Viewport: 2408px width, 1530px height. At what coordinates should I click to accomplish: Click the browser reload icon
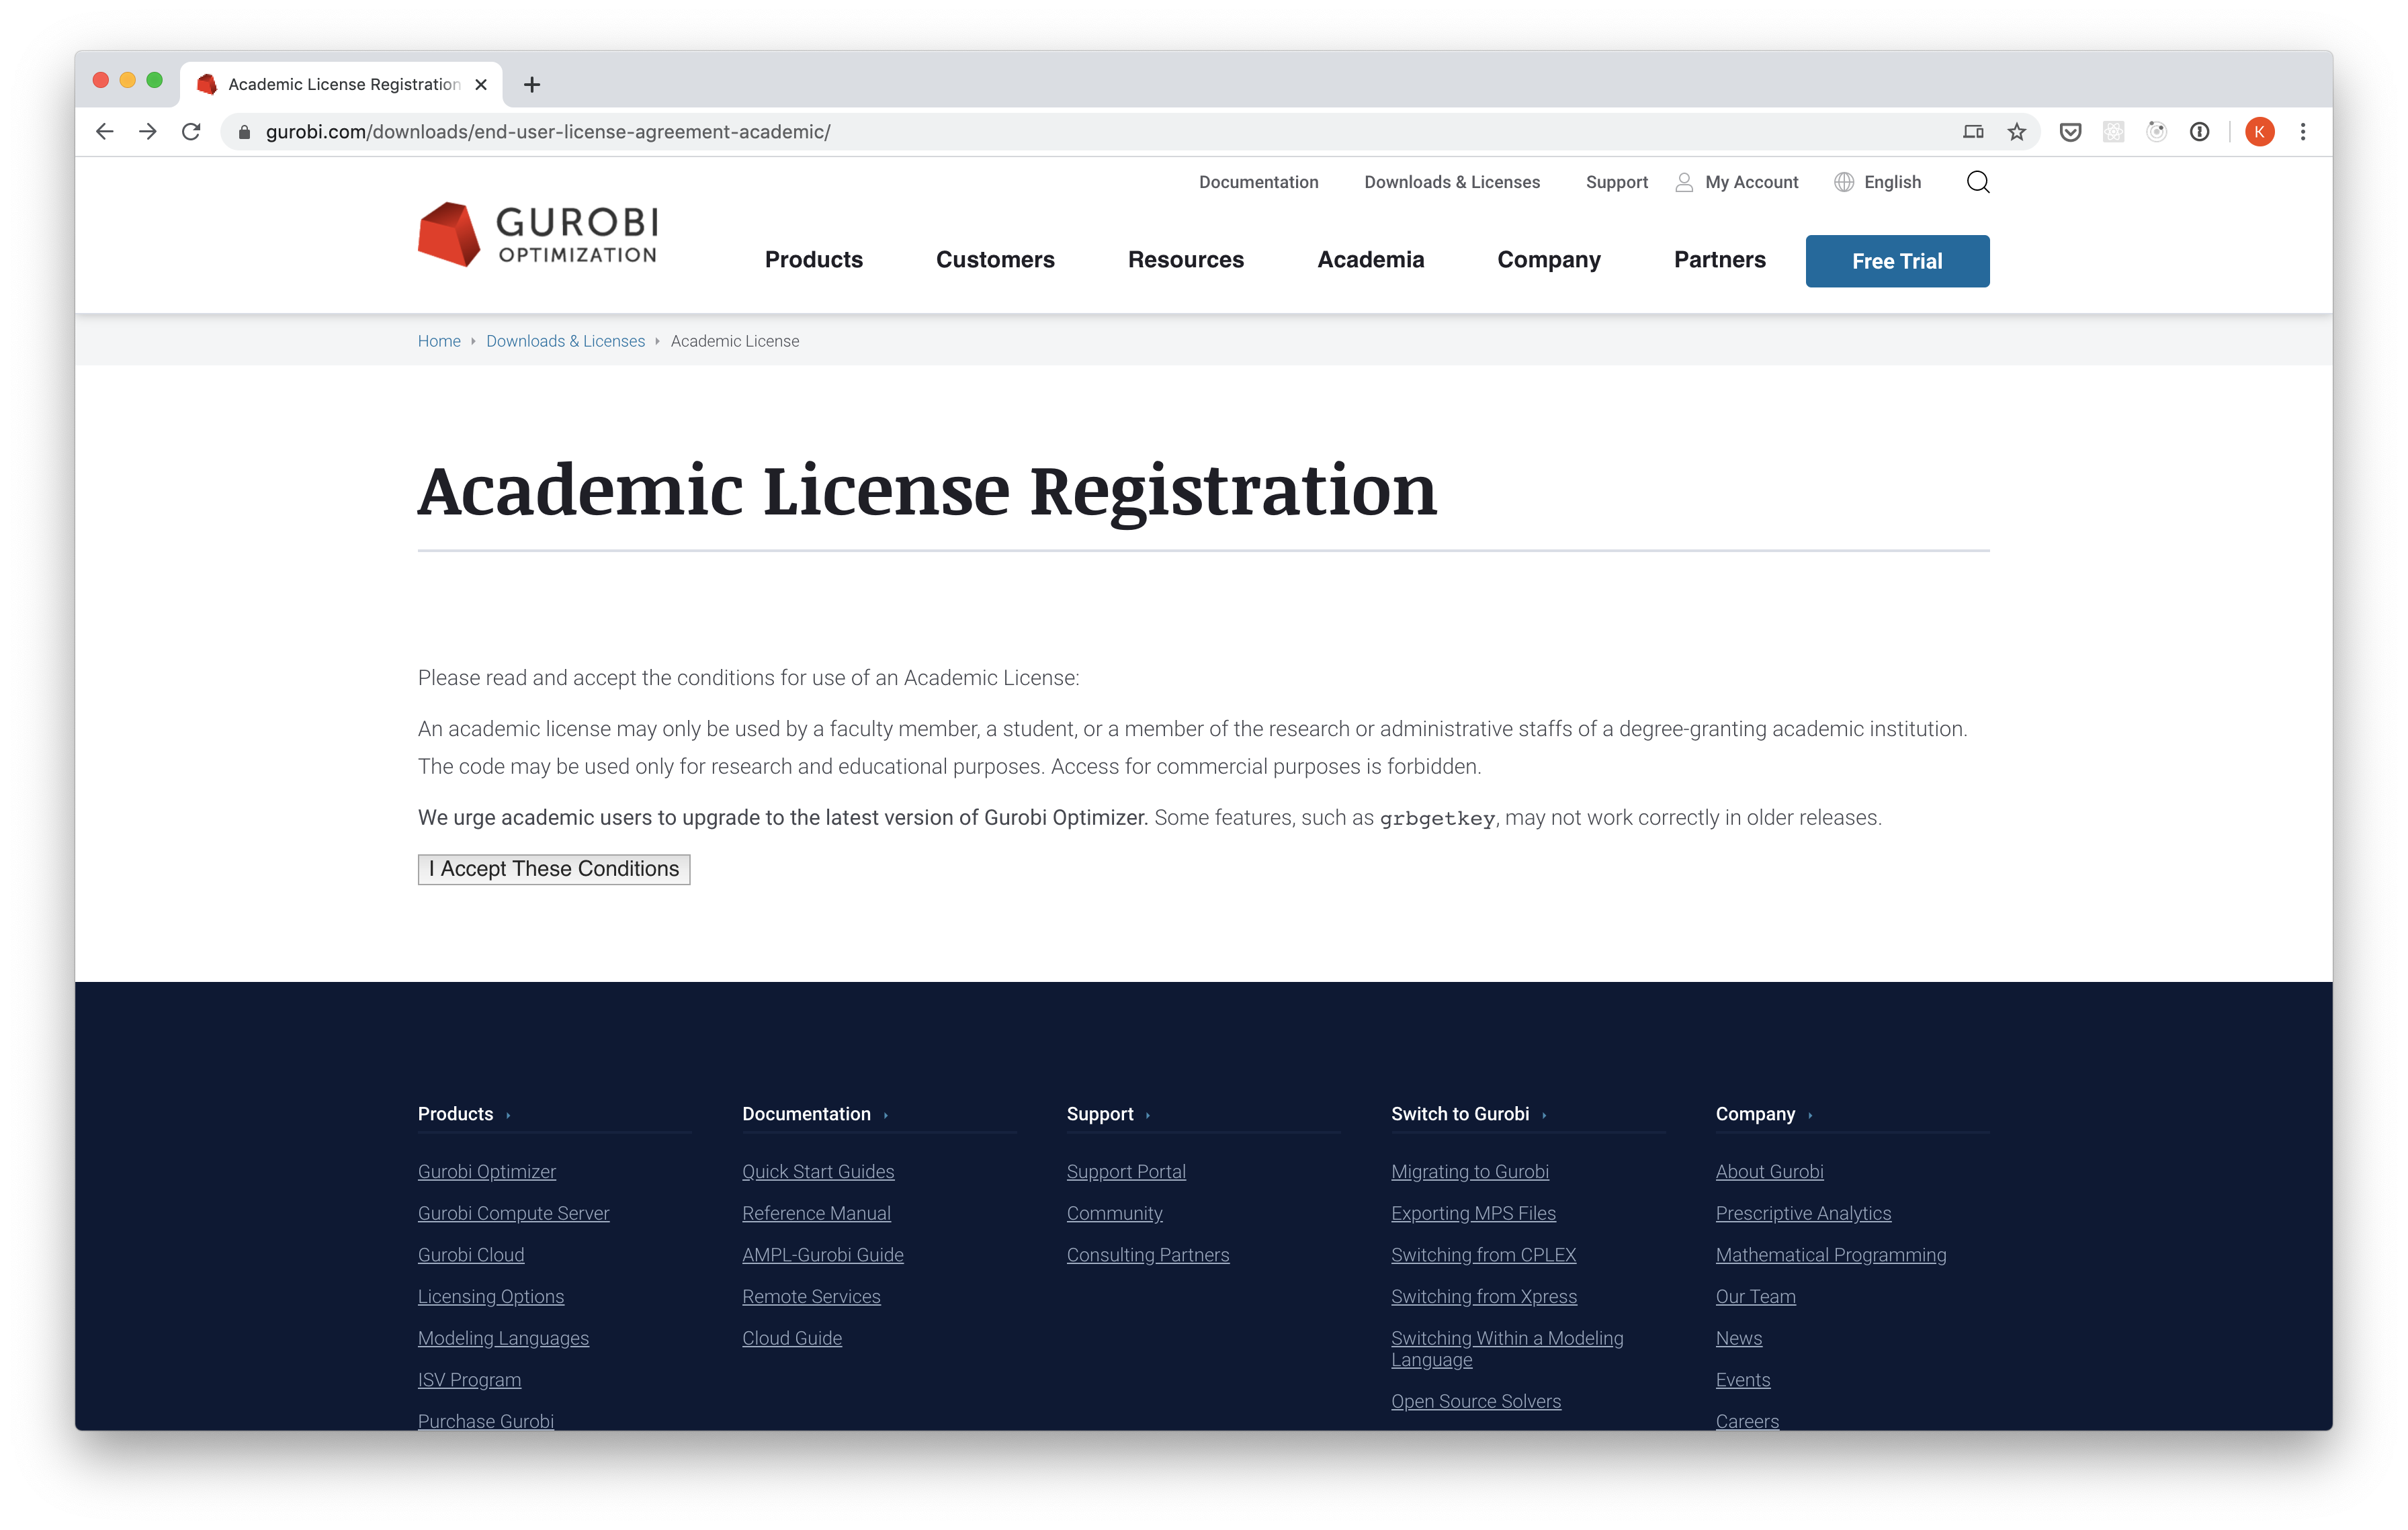tap(191, 132)
